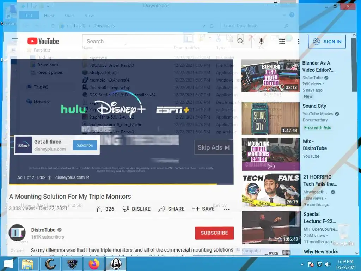Screen dimensions: 361x271
Task: Click blue Subscribe button on Disney ad
Action: pyautogui.click(x=85, y=145)
